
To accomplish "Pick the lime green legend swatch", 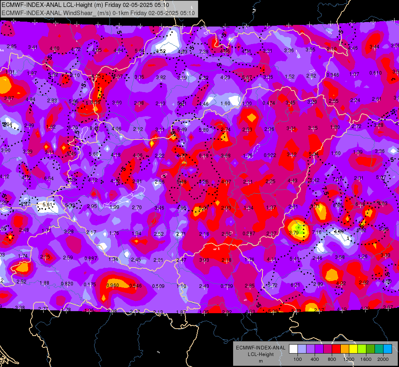I will point(362,349).
